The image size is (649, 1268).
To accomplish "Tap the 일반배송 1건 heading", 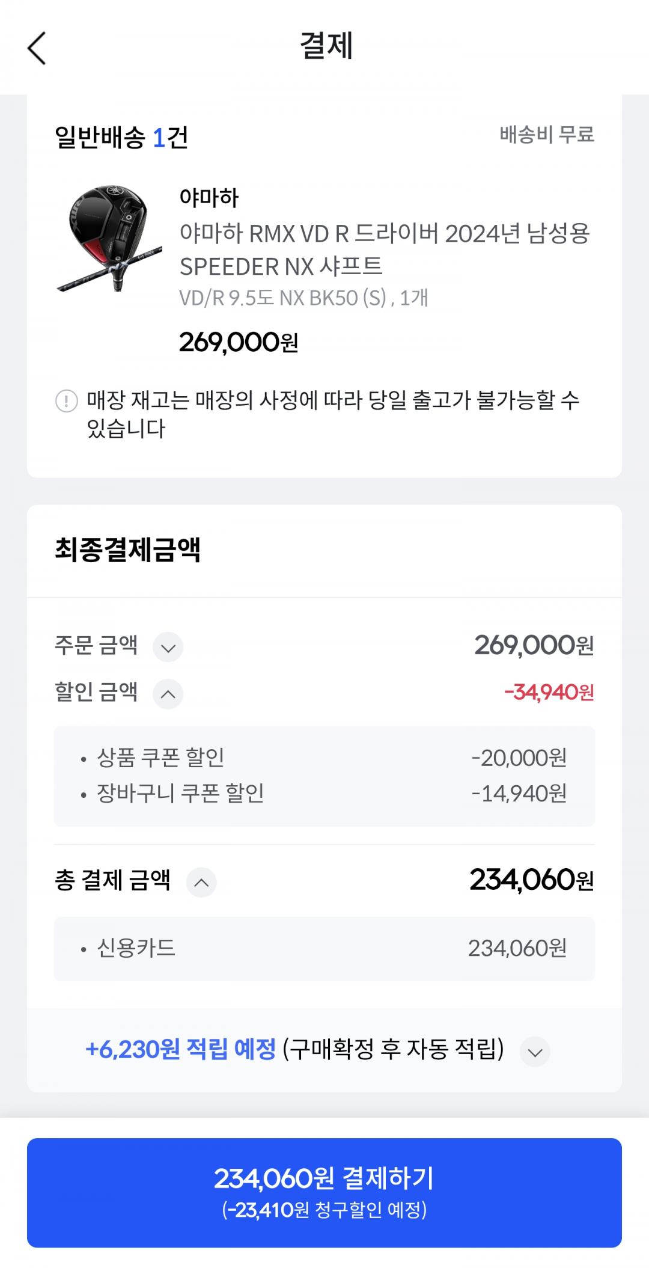I will click(121, 138).
